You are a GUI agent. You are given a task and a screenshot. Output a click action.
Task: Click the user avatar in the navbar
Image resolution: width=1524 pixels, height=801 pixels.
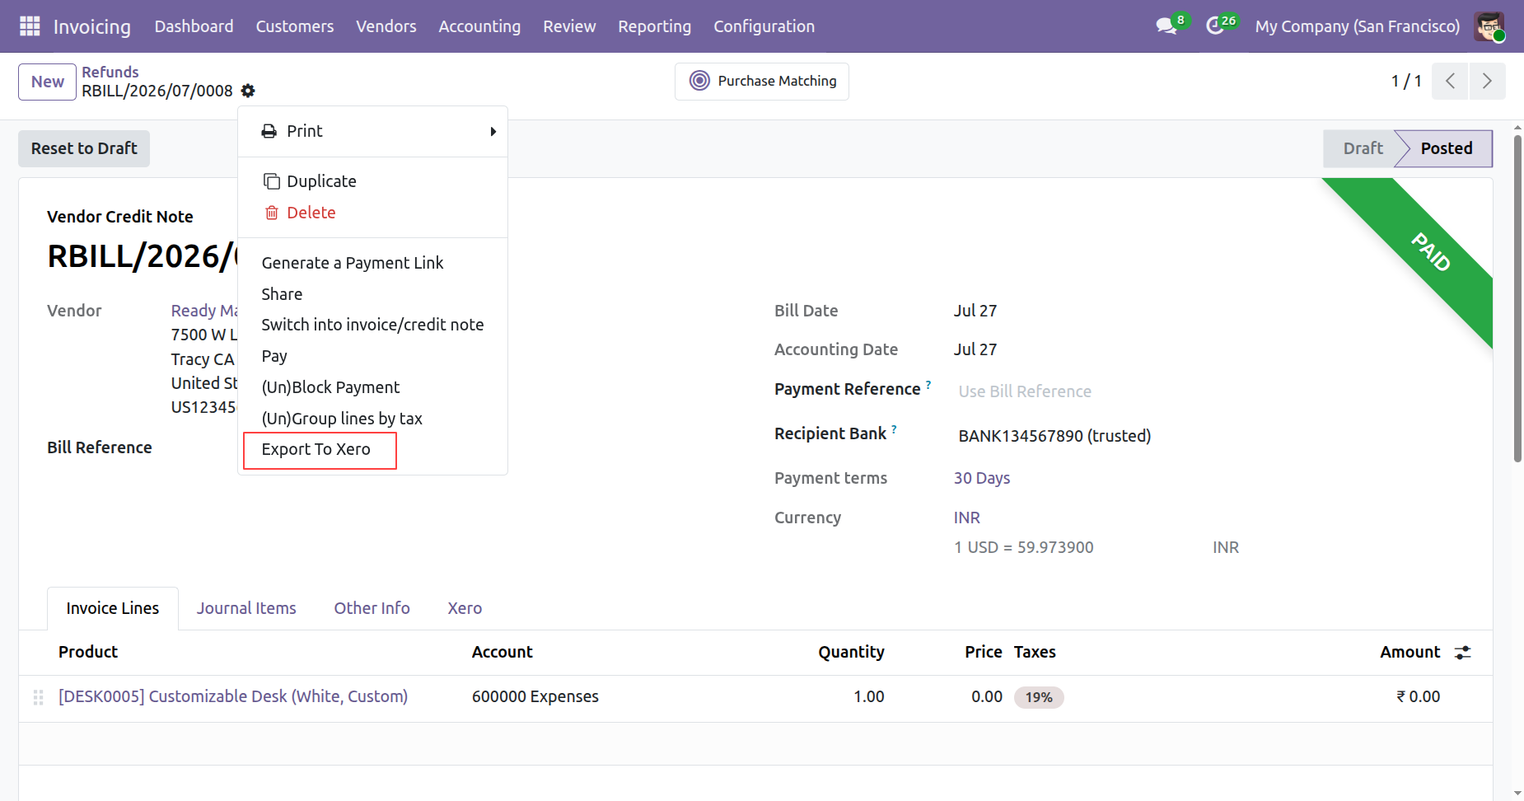[1489, 26]
